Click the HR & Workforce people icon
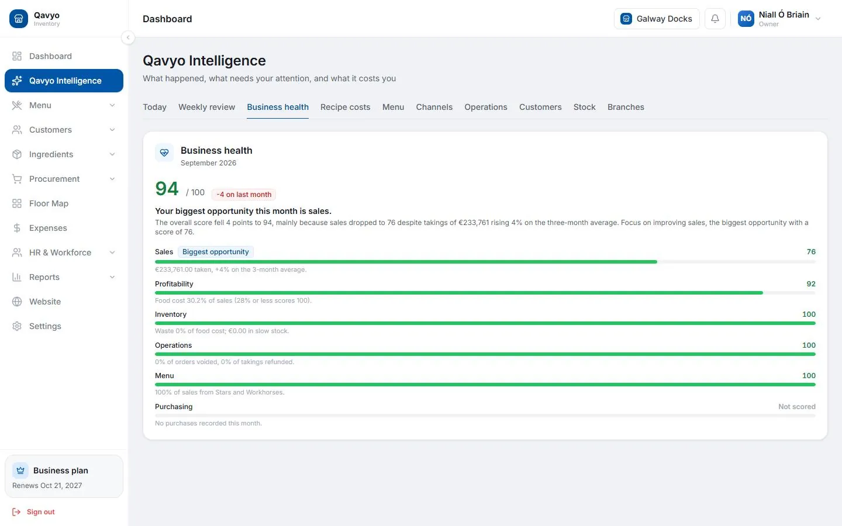 click(17, 252)
